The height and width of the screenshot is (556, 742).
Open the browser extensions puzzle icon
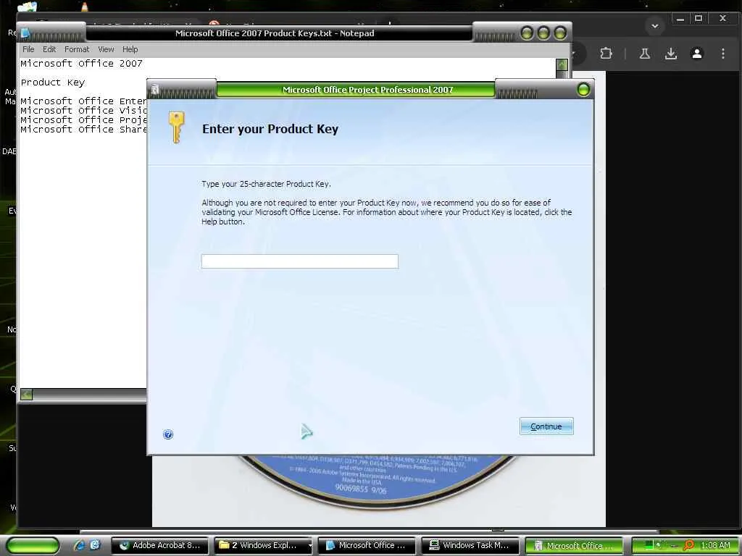coord(606,54)
